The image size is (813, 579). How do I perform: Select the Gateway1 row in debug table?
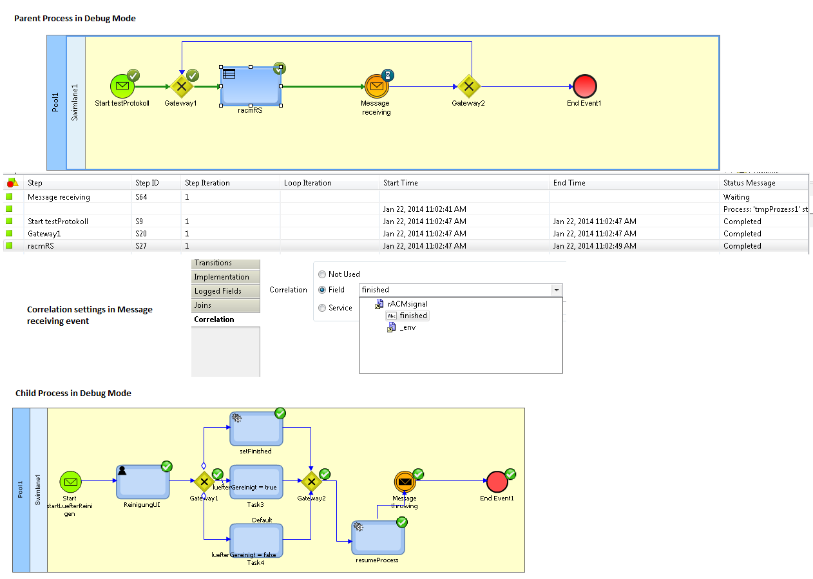[406, 234]
